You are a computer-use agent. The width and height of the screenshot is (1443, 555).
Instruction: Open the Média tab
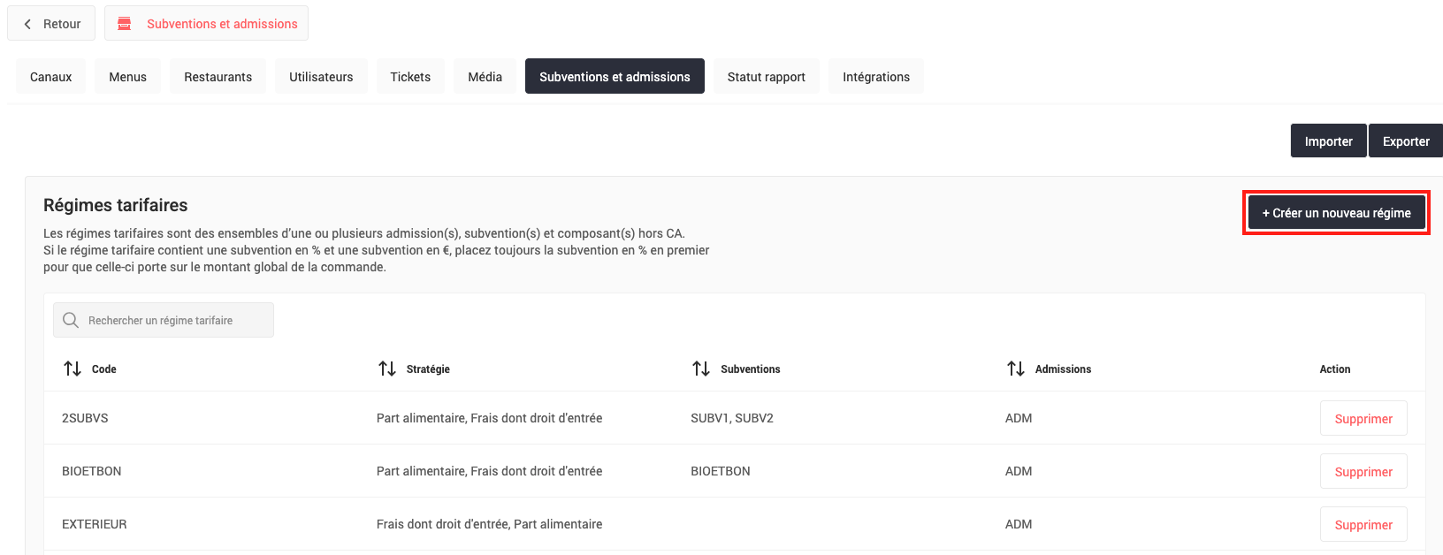tap(485, 77)
